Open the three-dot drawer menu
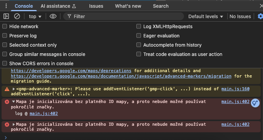 point(6,6)
